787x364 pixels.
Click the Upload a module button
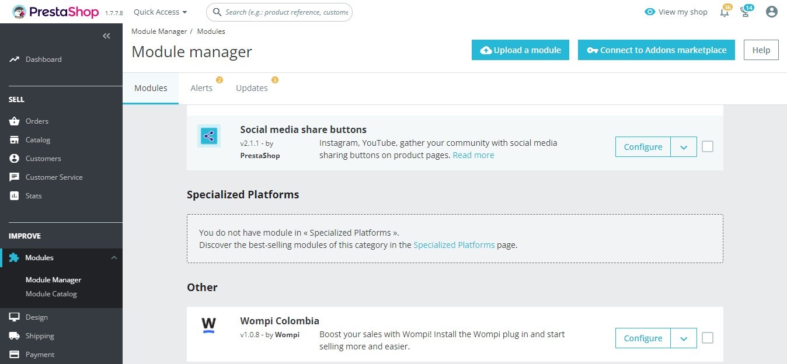click(x=520, y=50)
